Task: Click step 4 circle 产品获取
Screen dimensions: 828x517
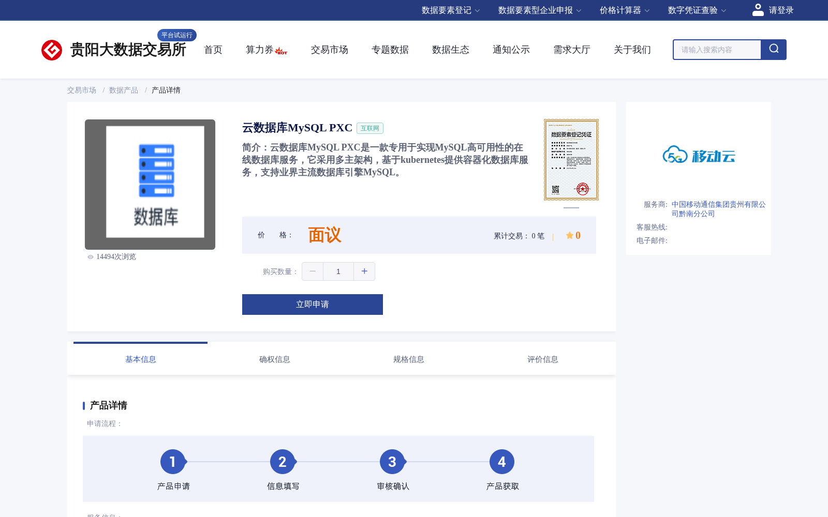Action: tap(502, 462)
